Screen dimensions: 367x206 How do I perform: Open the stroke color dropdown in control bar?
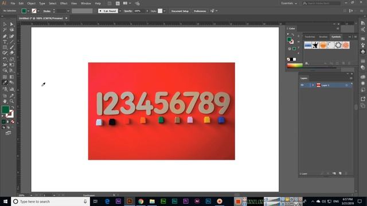(x=38, y=11)
